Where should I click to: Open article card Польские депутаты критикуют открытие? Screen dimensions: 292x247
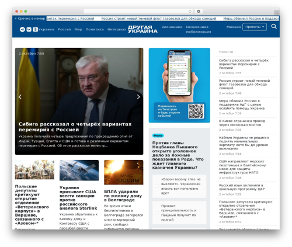coord(32,205)
